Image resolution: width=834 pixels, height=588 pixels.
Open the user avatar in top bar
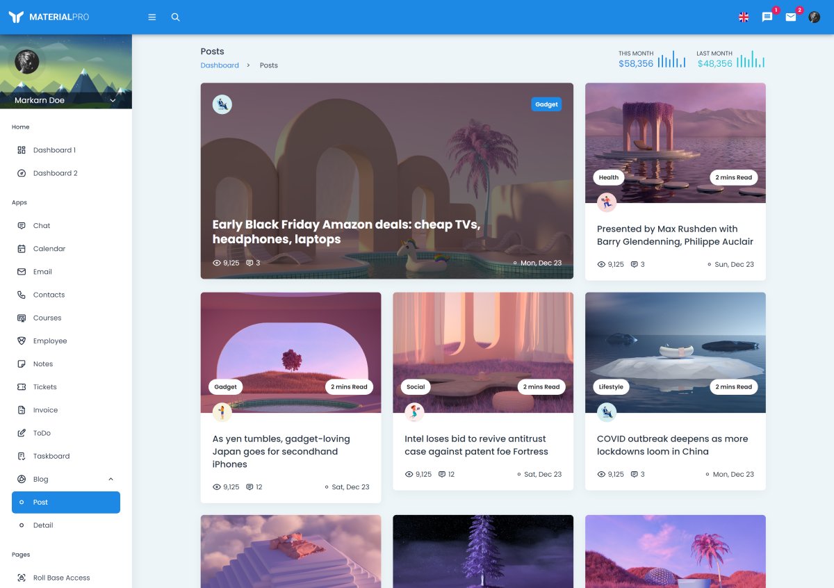click(815, 17)
